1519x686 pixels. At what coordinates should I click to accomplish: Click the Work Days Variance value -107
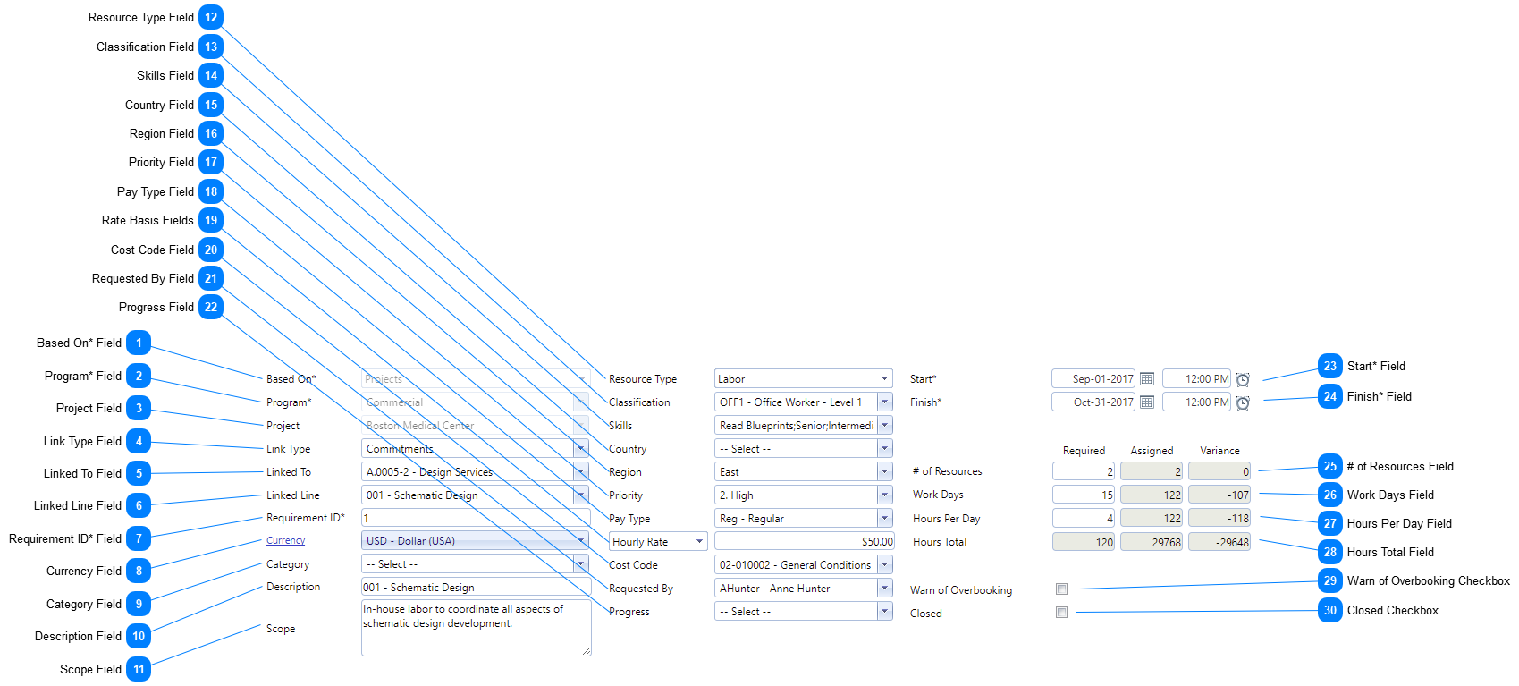[x=1219, y=495]
